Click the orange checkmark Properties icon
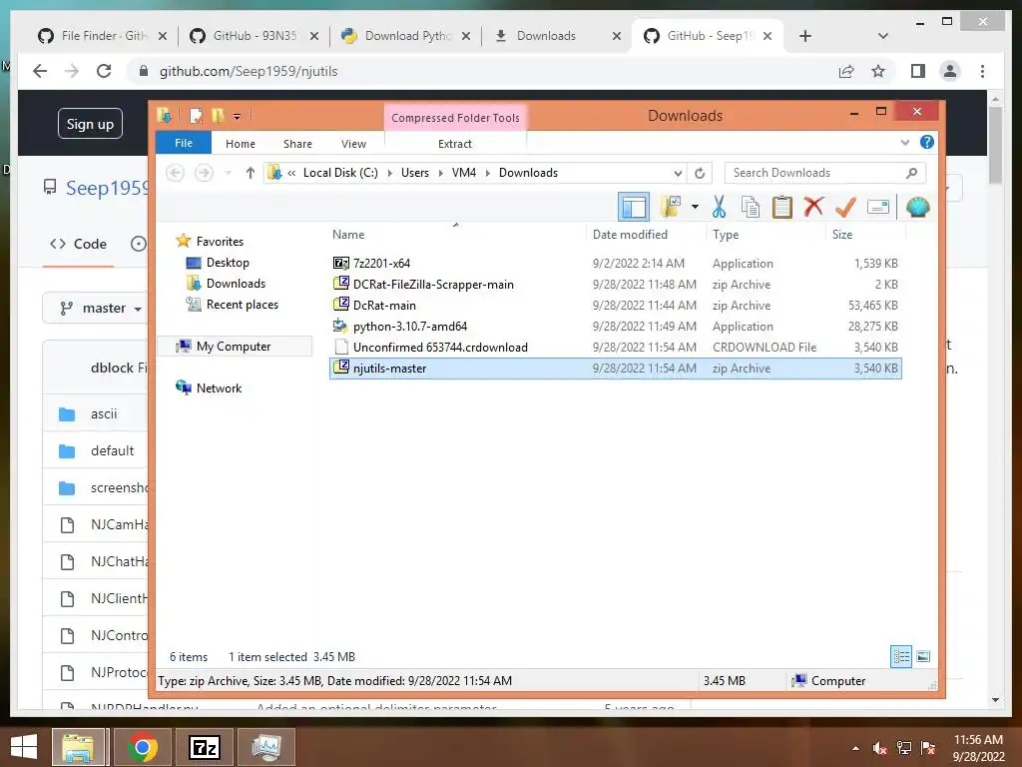This screenshot has width=1022, height=767. click(x=845, y=207)
